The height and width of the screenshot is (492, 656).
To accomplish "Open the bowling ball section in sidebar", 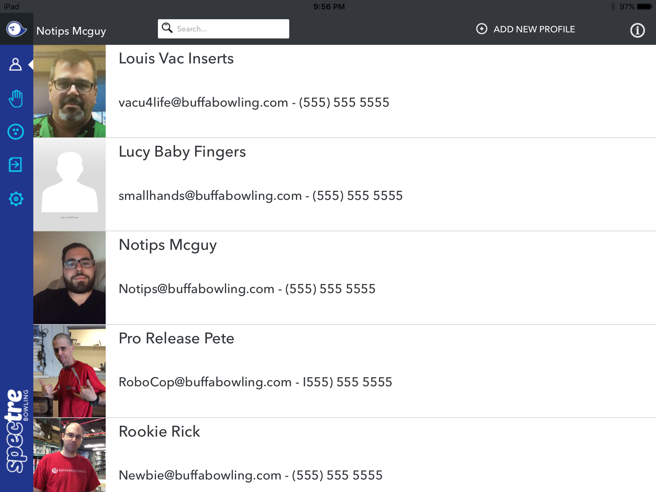I will pos(16,132).
